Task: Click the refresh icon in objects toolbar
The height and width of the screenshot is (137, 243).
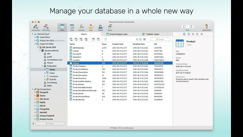Action: coord(106,39)
